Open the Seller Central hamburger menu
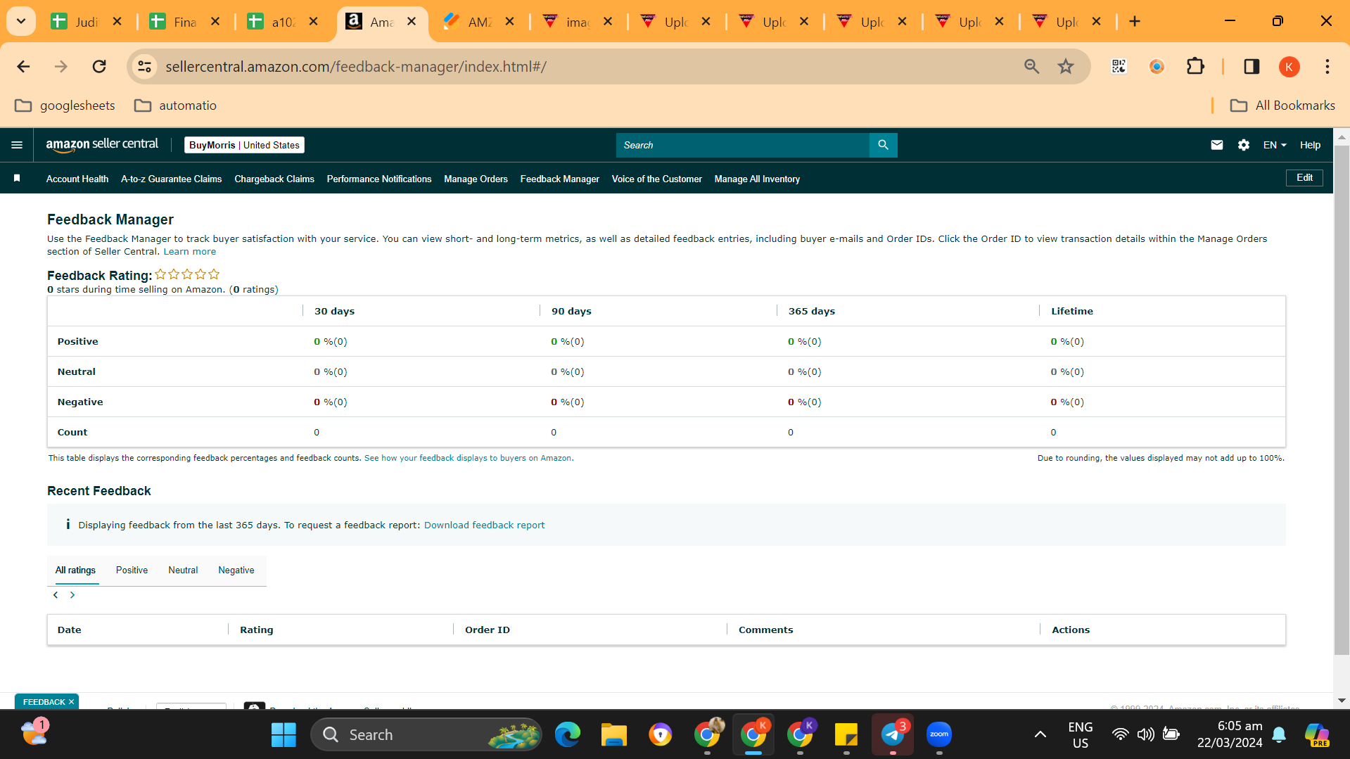 point(17,145)
